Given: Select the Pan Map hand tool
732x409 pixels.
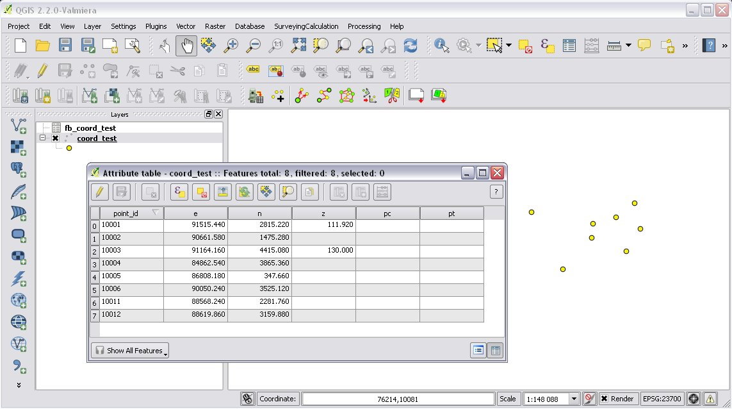Looking at the screenshot, I should 186,46.
